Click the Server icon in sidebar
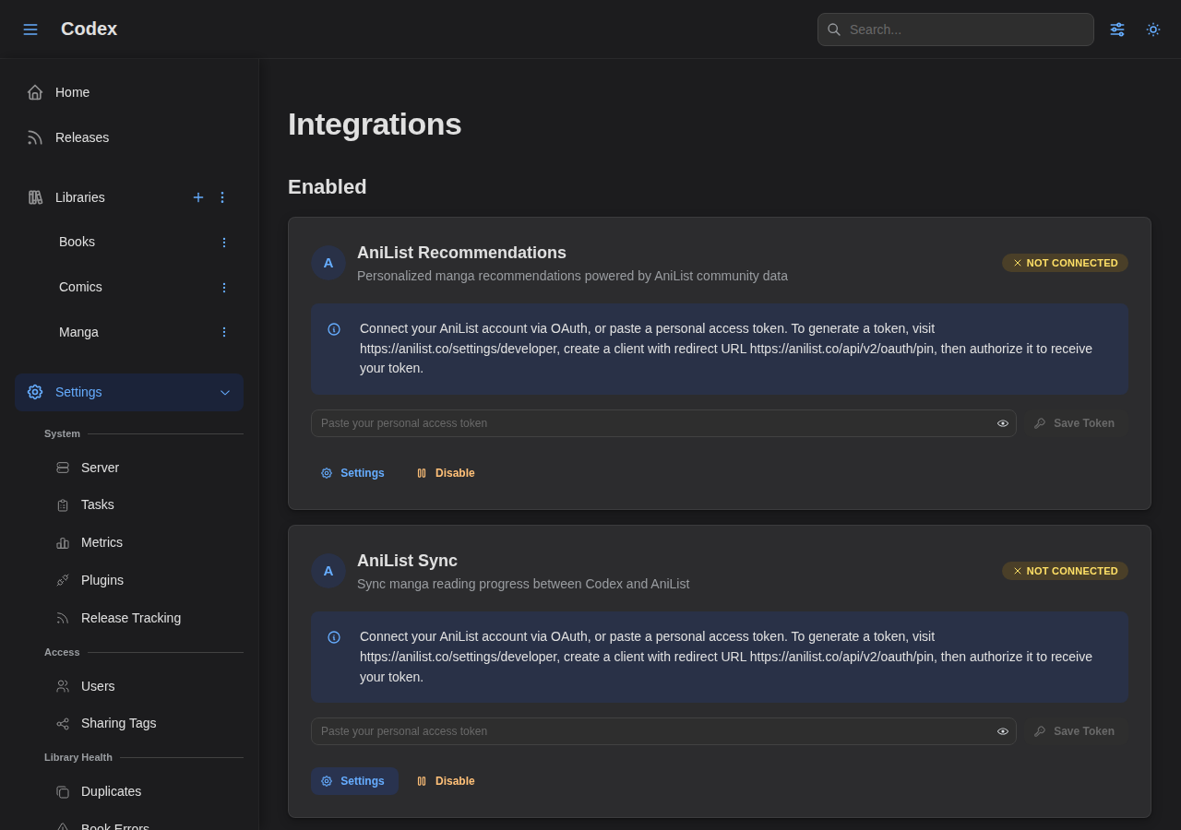 [x=63, y=468]
